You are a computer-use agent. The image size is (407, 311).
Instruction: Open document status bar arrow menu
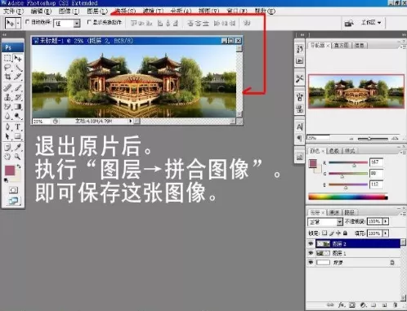[x=131, y=121]
